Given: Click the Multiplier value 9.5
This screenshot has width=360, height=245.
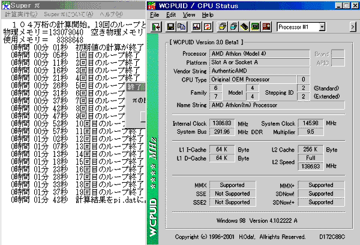Looking at the screenshot, I should (x=311, y=132).
